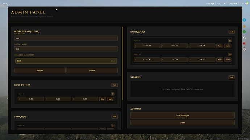Edit Z value 119.26 of Doorlocks Point #1

pos(202,46)
